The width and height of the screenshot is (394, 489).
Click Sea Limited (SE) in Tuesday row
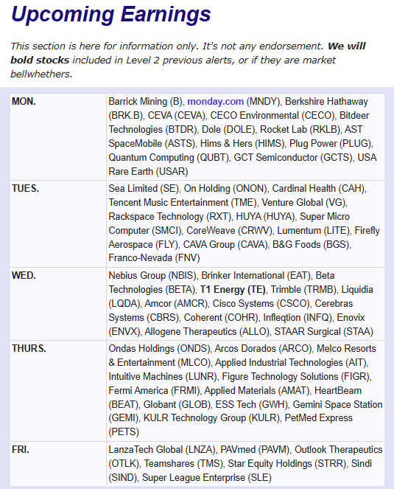click(144, 188)
